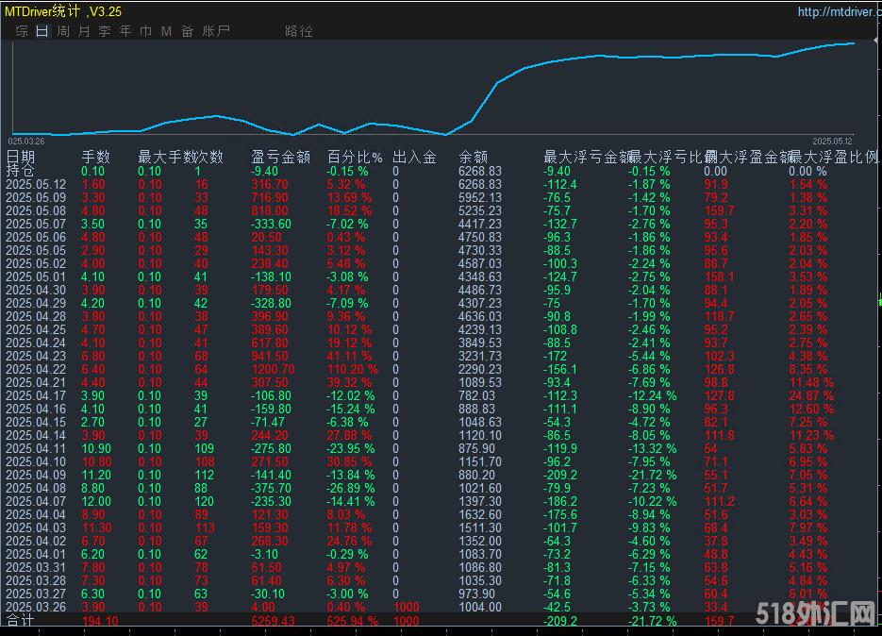Click the 1200.70 profit cell
The height and width of the screenshot is (636, 882).
point(273,369)
